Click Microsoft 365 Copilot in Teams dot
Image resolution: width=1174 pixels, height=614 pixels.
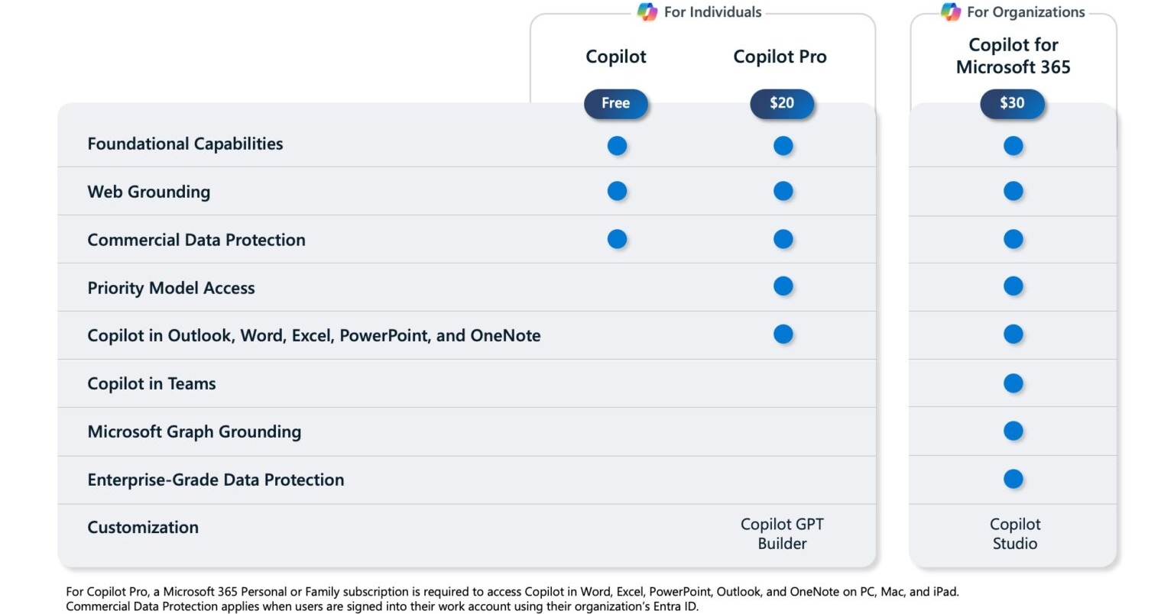[1013, 383]
